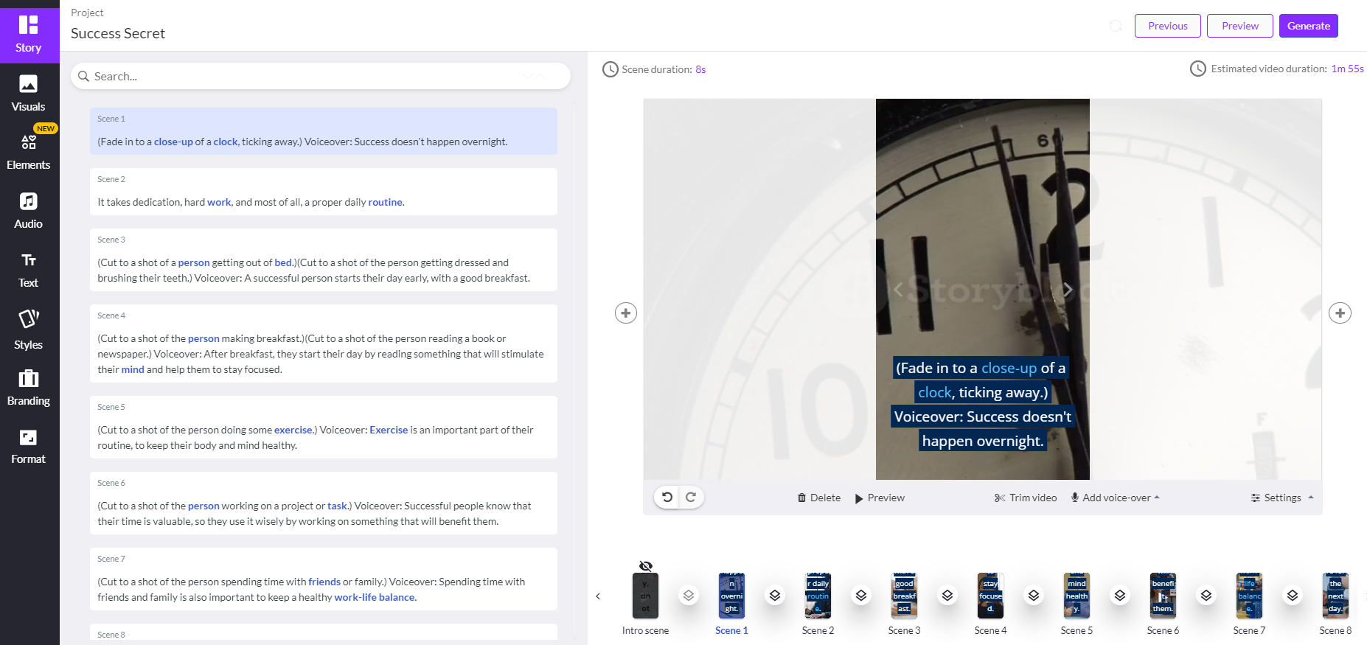The width and height of the screenshot is (1367, 645).
Task: Add a scene before with left plus
Action: coord(626,313)
